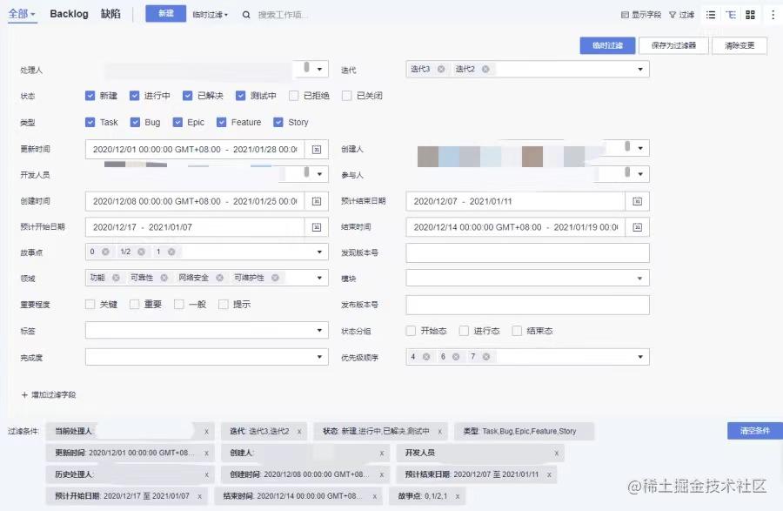The height and width of the screenshot is (511, 783).
Task: Switch to 缺陷 tab
Action: coord(110,14)
